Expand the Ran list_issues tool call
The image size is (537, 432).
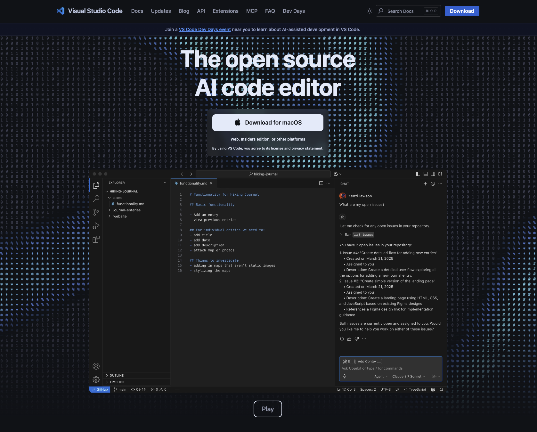coord(341,235)
